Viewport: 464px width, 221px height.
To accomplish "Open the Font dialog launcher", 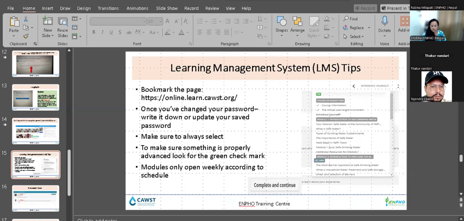I will point(190,44).
